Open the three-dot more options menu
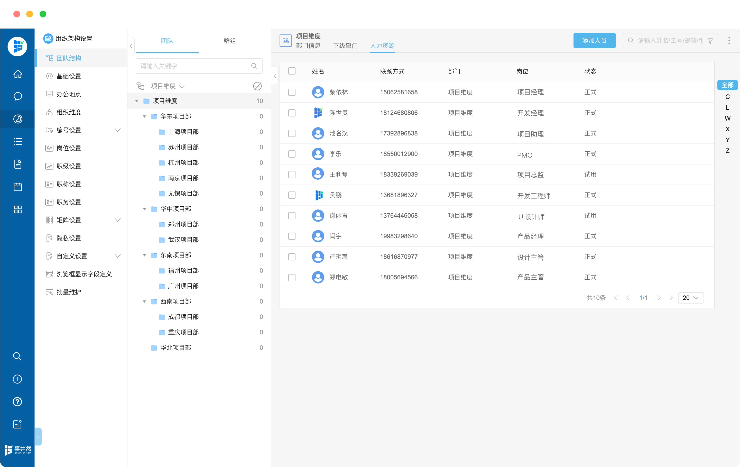The height and width of the screenshot is (467, 740). coord(729,41)
